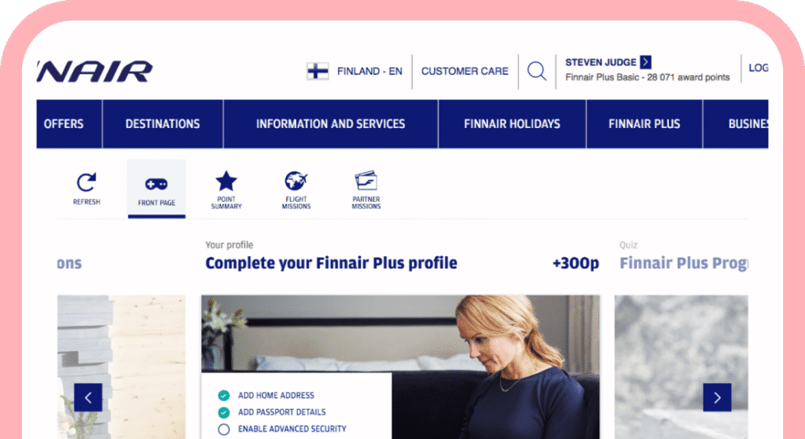The width and height of the screenshot is (805, 439).
Task: Click the Customer Care link
Action: pos(465,71)
